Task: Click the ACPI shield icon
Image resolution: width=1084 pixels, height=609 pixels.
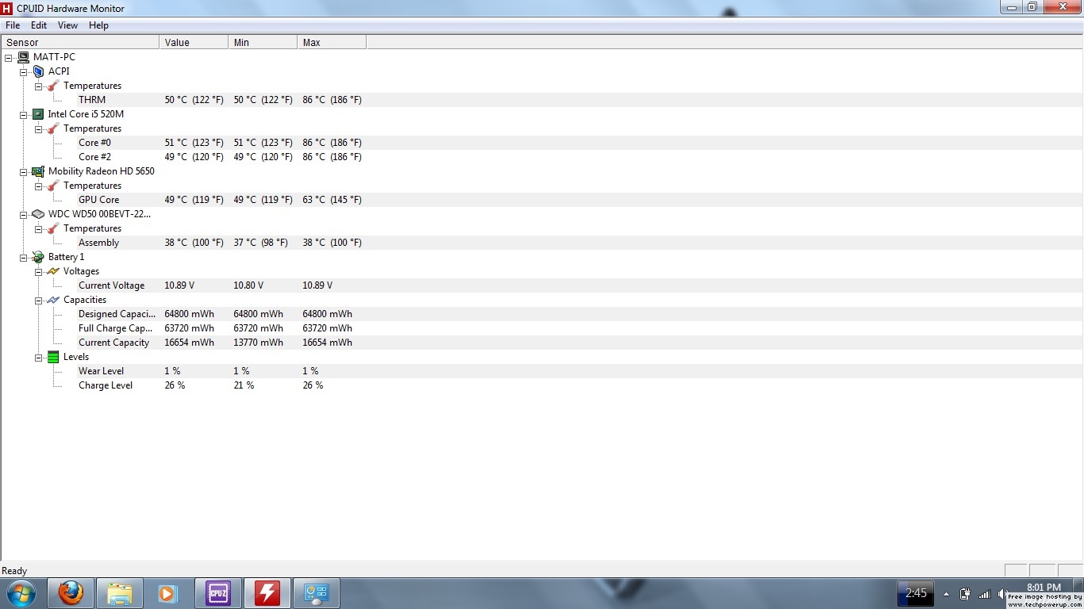Action: tap(38, 71)
